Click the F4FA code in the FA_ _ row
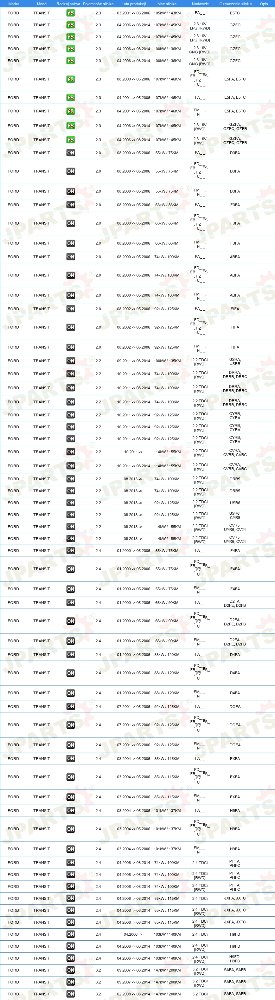This screenshot has width=275, height=1000. [x=235, y=551]
